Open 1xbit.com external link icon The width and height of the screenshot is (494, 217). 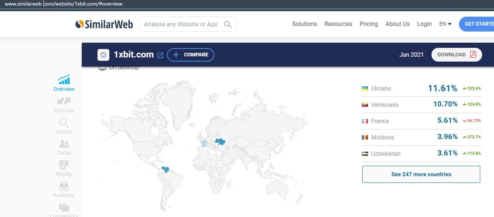(160, 55)
